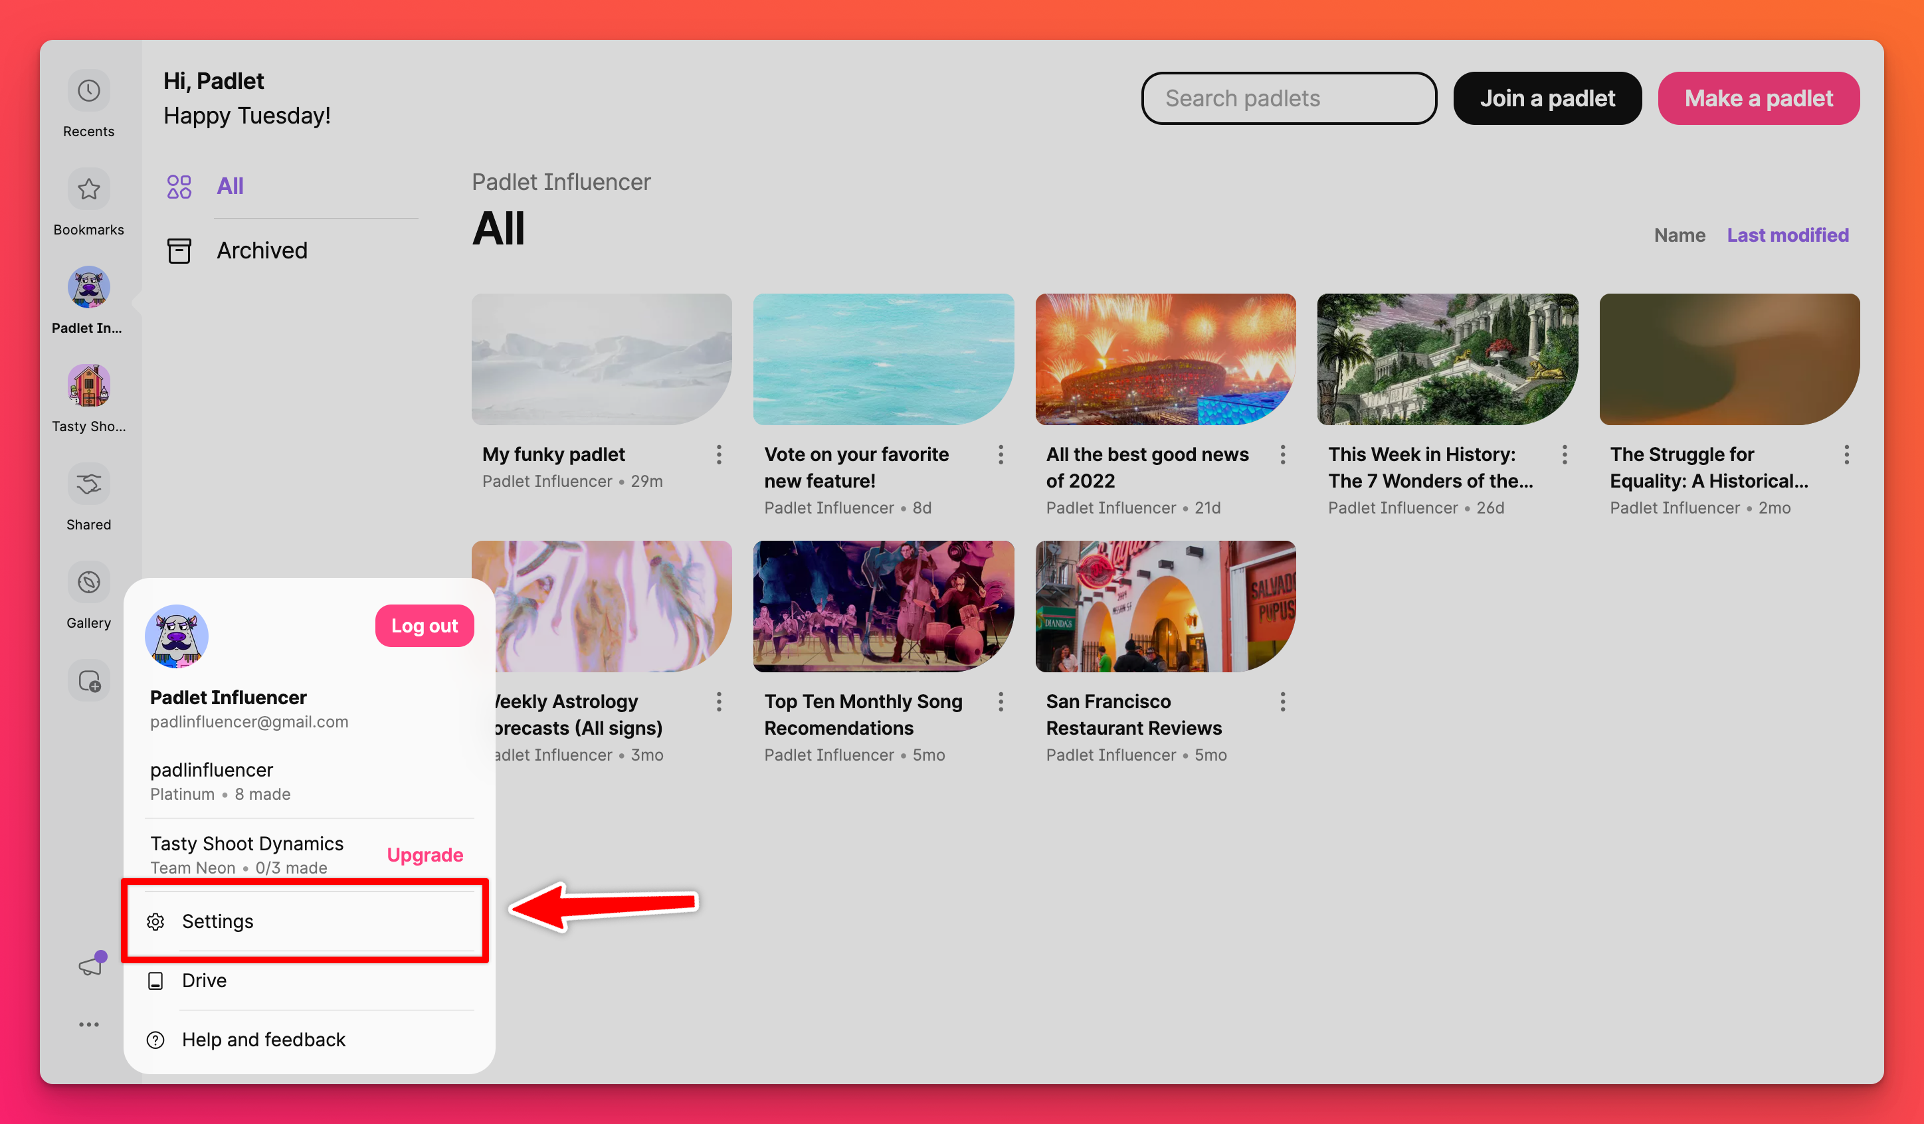Click Settings gear icon in menu
Screen dimensions: 1924x1124
pos(155,921)
